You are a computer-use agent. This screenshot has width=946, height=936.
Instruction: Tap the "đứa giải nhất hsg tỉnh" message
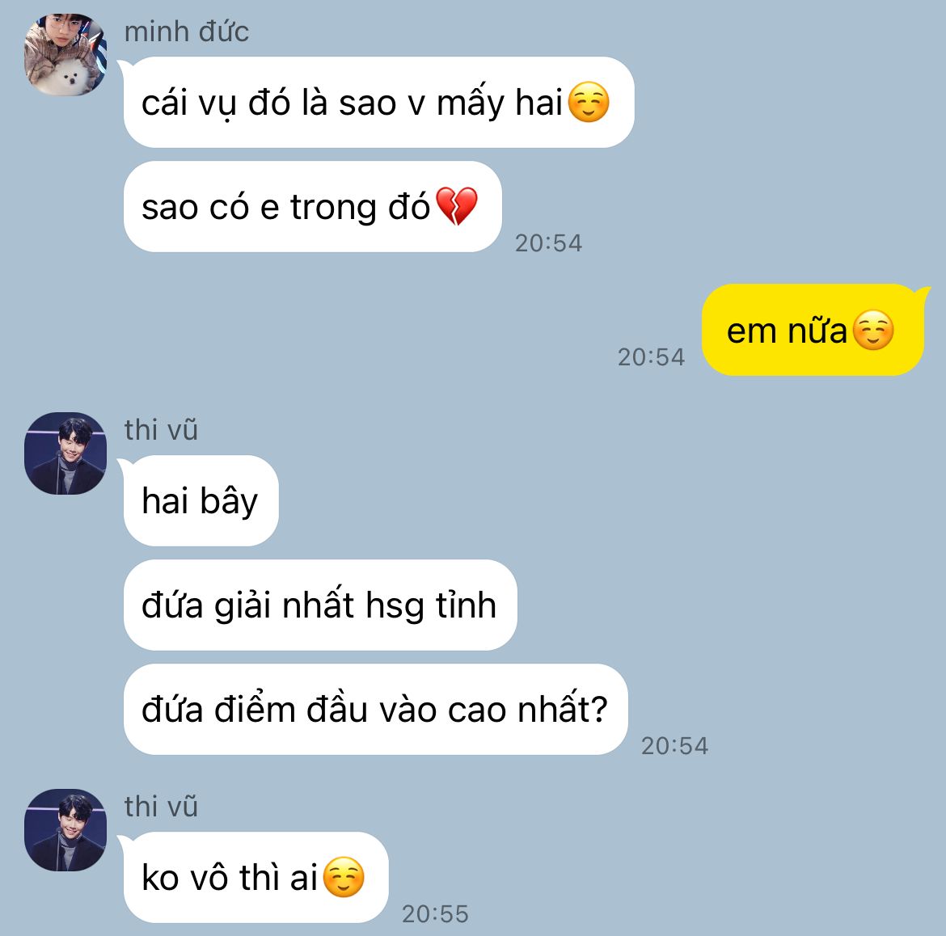click(320, 605)
